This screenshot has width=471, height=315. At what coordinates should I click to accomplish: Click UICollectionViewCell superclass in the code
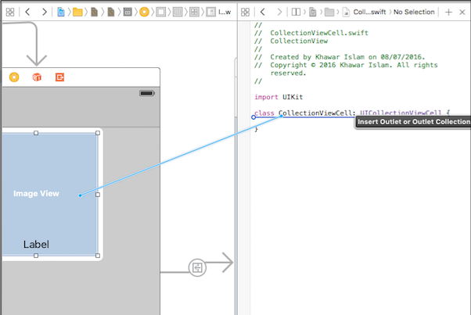pos(400,113)
